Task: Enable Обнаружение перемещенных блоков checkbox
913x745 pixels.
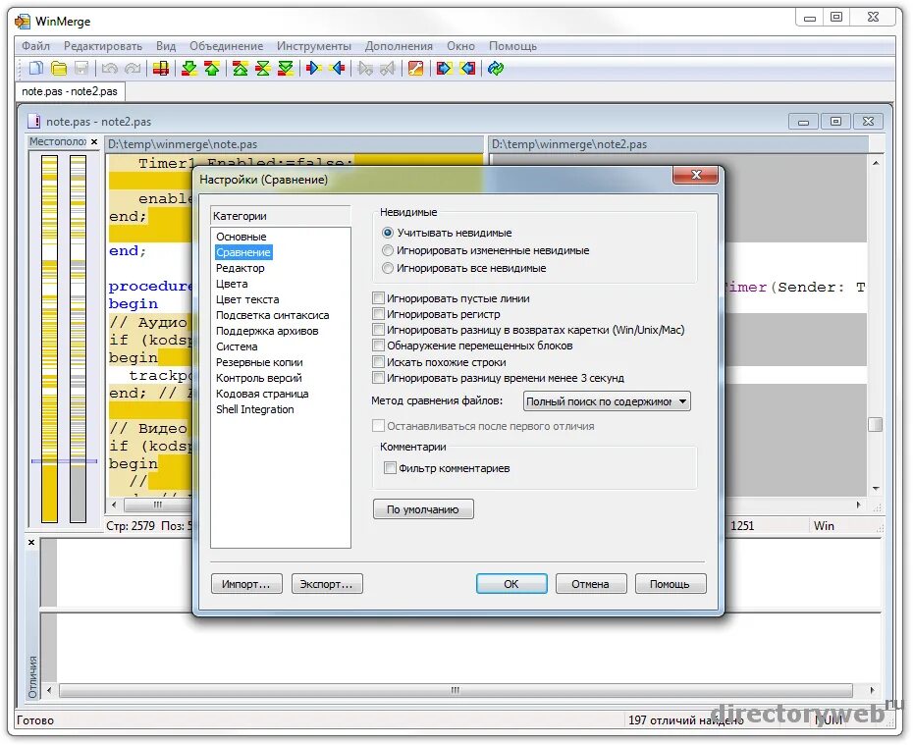Action: coord(378,346)
